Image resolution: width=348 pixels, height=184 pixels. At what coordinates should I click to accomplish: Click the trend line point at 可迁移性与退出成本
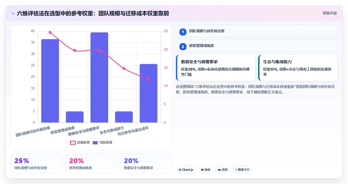click(148, 79)
